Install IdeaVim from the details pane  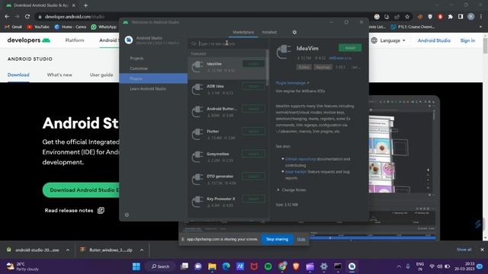tap(350, 47)
